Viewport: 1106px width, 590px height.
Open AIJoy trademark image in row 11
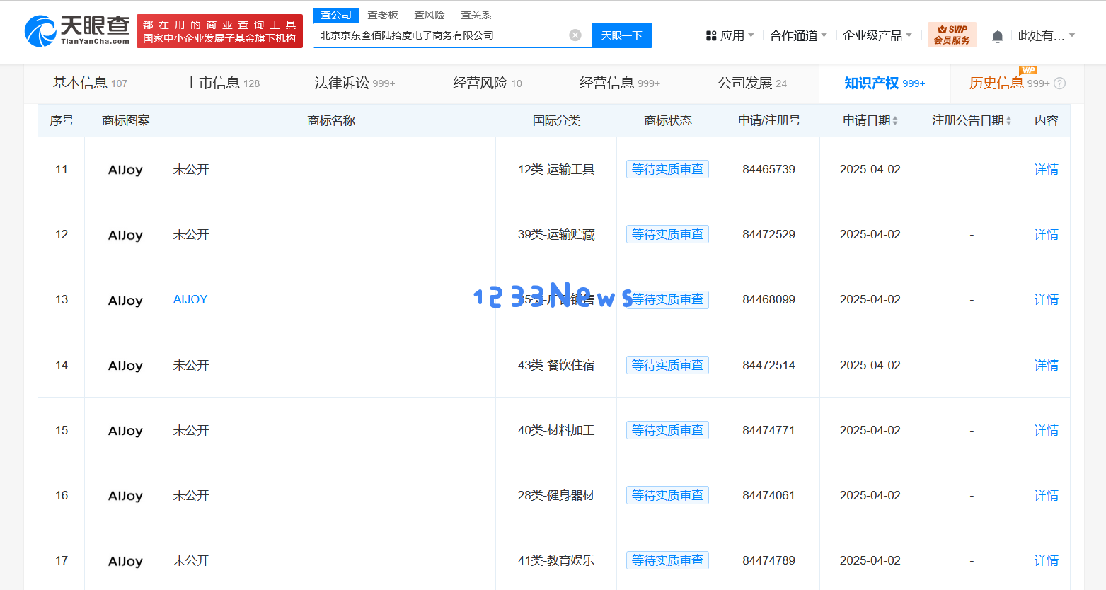click(x=125, y=170)
